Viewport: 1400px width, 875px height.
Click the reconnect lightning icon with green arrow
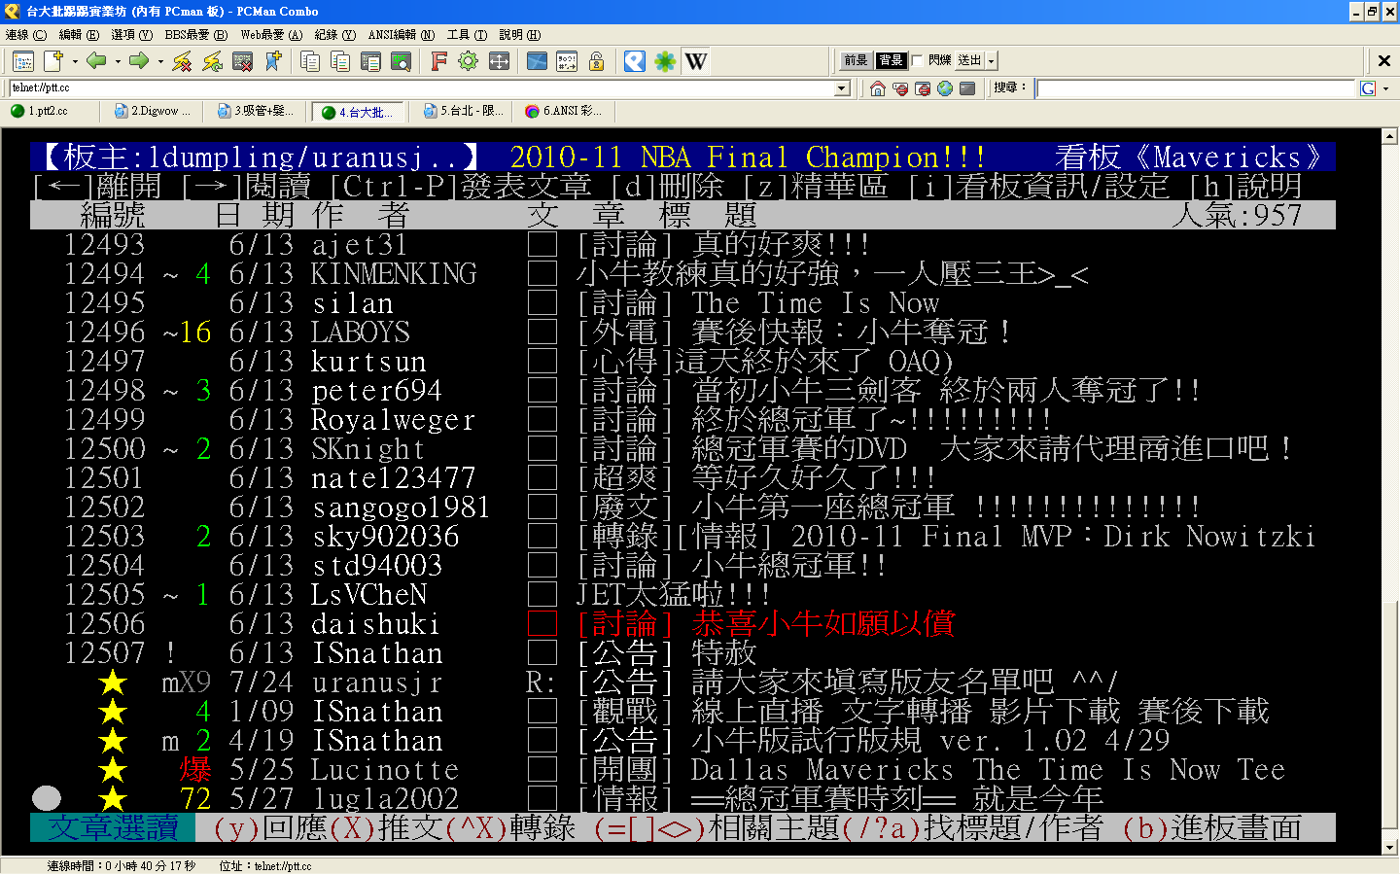coord(212,61)
